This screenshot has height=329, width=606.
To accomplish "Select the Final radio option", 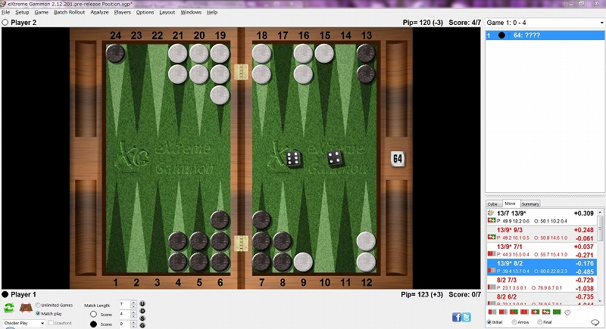I will point(539,322).
